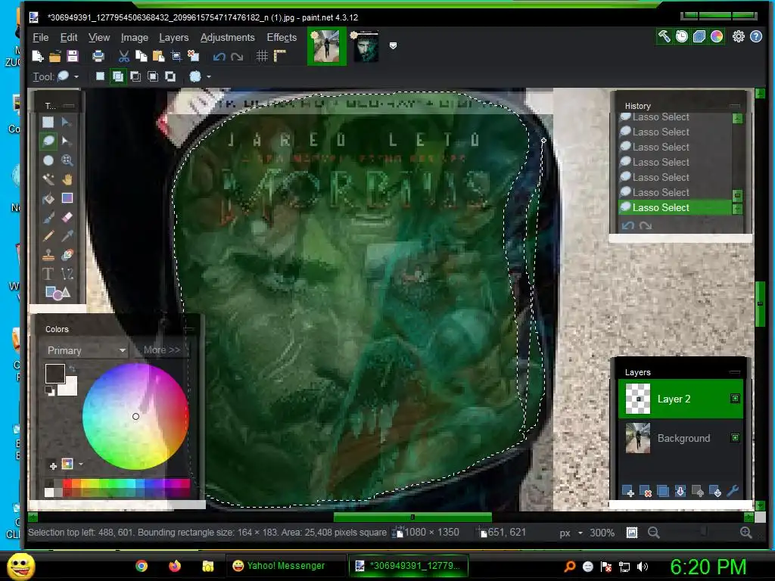Open the Primary color dropdown
The image size is (775, 581).
click(86, 350)
